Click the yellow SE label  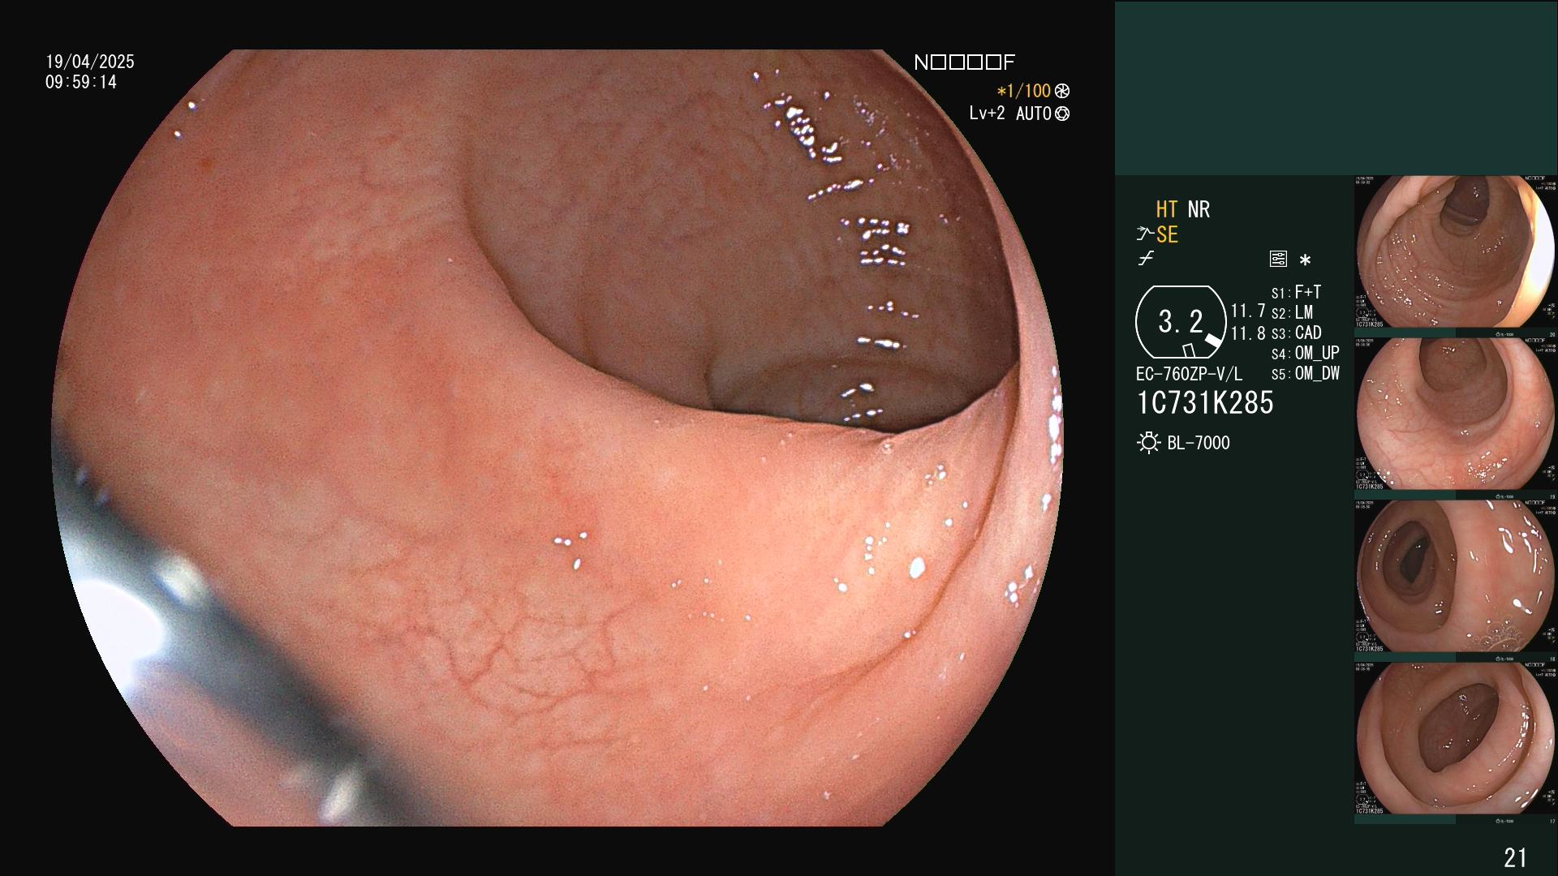1167,235
